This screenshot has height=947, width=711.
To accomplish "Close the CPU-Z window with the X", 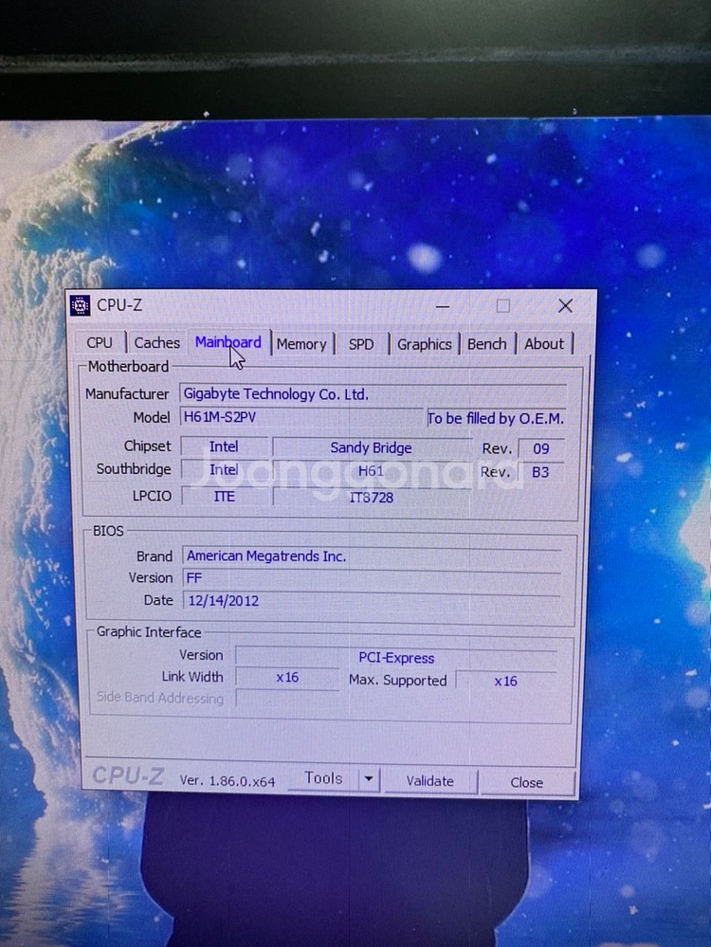I will [x=565, y=305].
